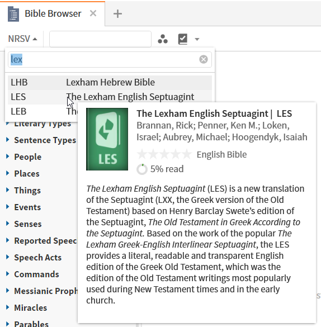The width and height of the screenshot is (321, 327).
Task: Click the Places heading
Action: [27, 174]
